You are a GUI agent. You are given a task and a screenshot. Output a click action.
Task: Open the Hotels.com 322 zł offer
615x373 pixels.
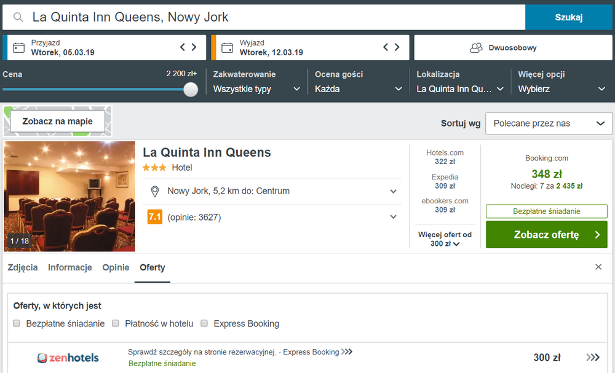point(445,157)
